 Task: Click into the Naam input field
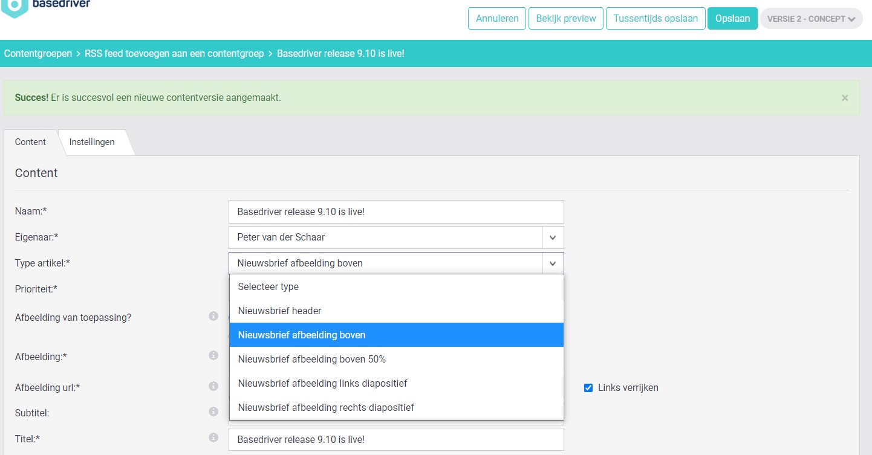tap(396, 212)
